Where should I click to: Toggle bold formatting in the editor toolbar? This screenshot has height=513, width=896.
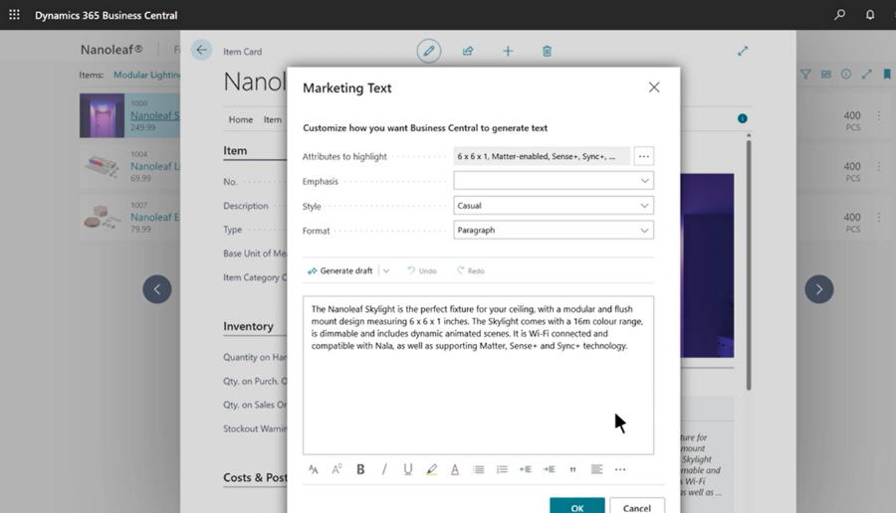click(360, 469)
